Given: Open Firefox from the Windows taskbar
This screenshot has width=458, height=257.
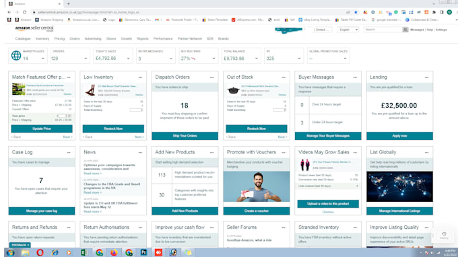Looking at the screenshot, I should [114, 252].
